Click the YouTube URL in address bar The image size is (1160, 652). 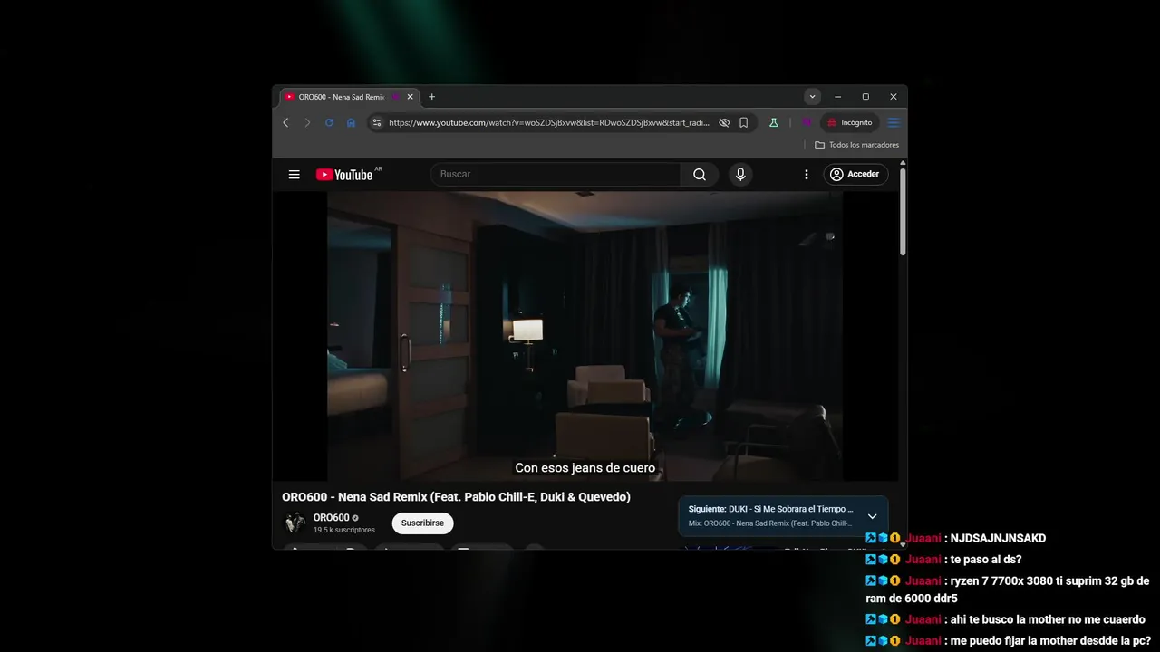click(x=549, y=122)
